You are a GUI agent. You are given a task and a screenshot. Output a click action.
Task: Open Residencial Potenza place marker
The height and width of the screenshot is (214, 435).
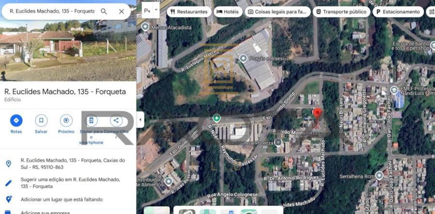tap(278, 143)
